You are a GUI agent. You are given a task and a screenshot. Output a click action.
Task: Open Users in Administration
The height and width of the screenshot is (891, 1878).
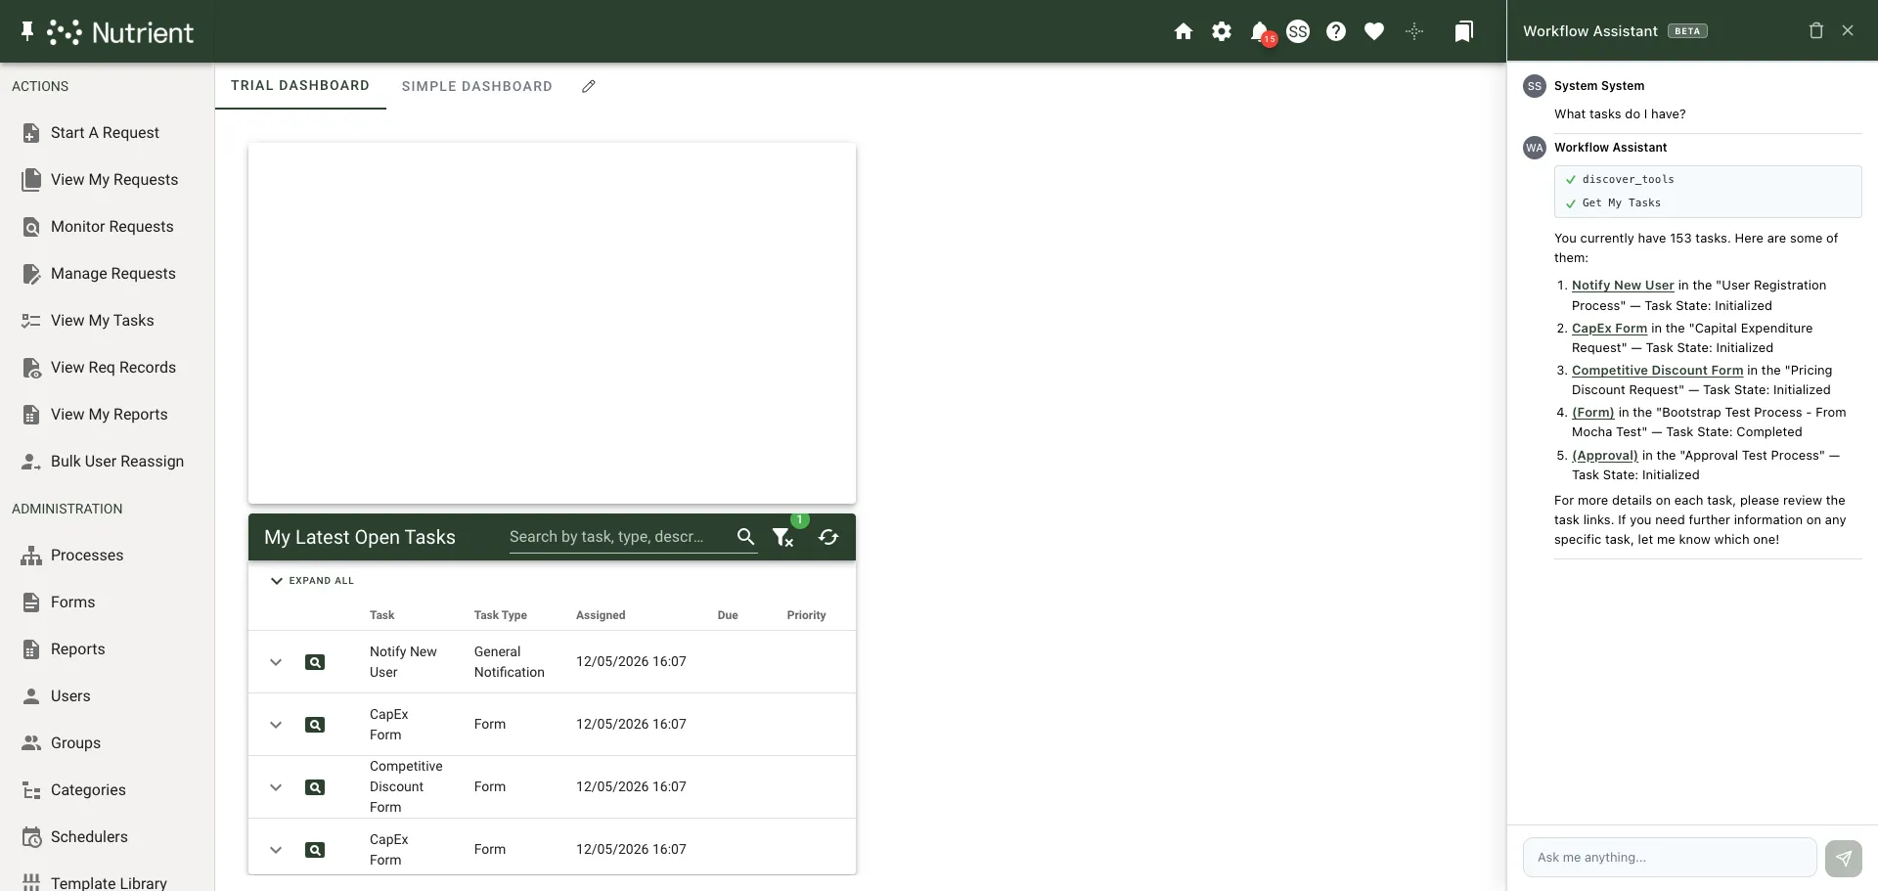tap(107, 696)
